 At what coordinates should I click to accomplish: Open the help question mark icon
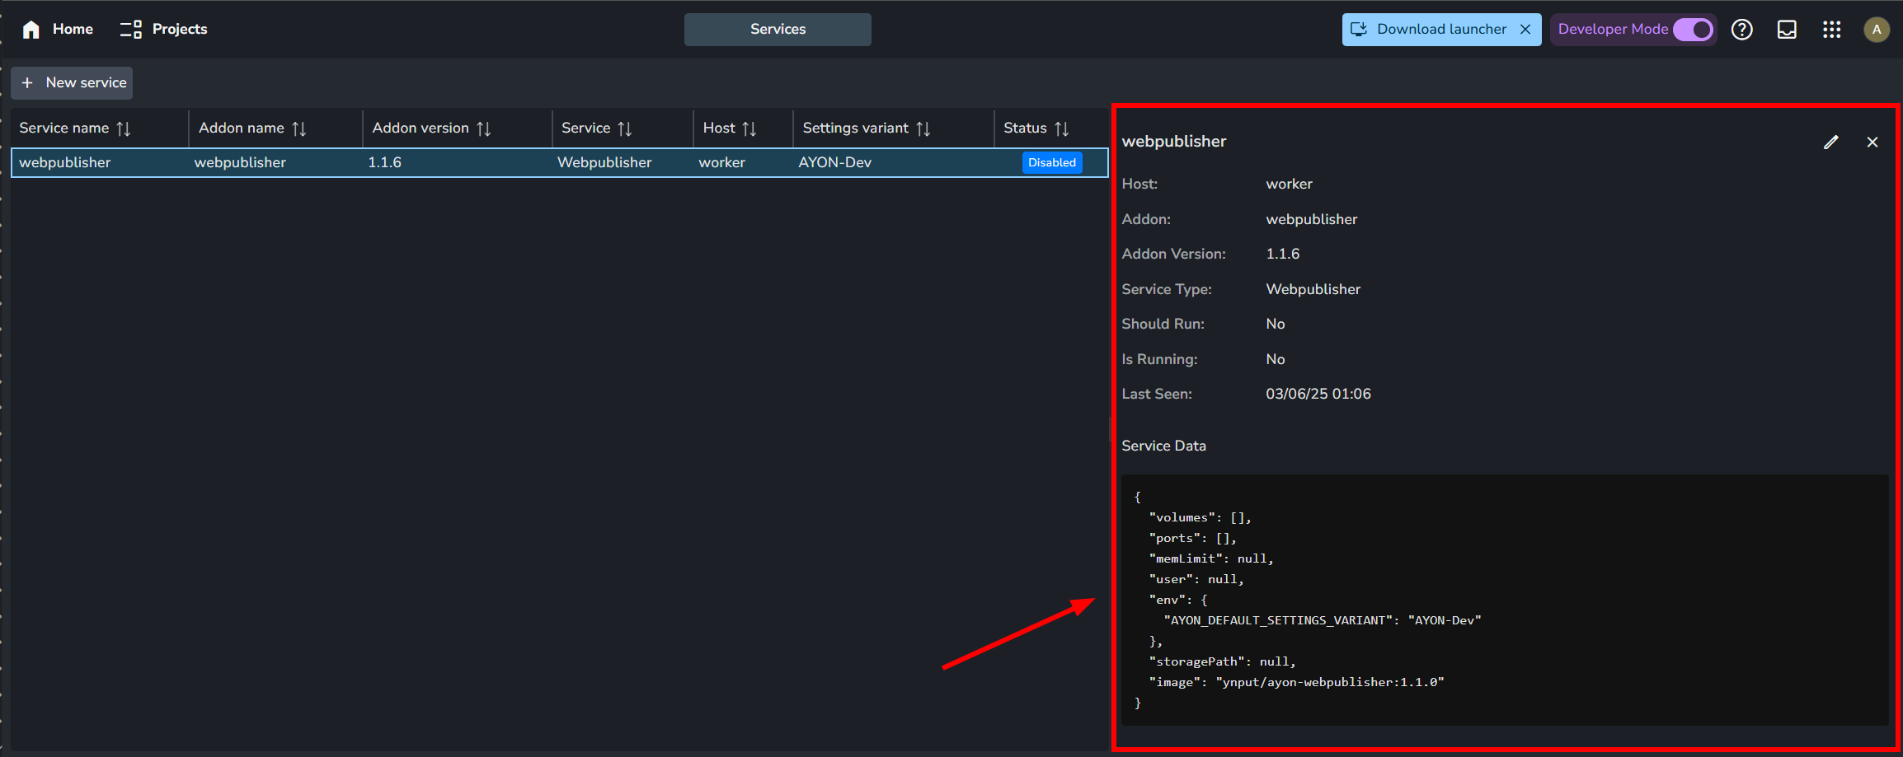[x=1741, y=30]
